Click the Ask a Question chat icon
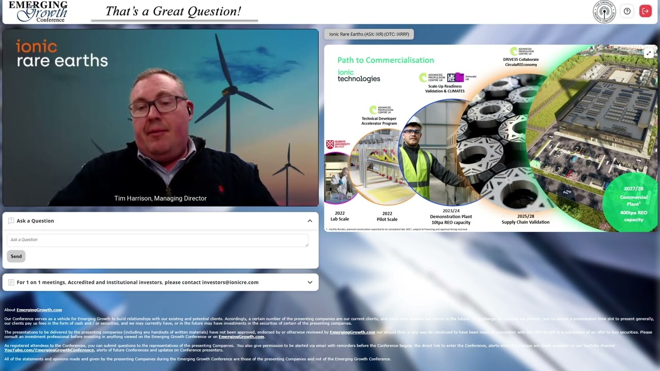 point(11,221)
